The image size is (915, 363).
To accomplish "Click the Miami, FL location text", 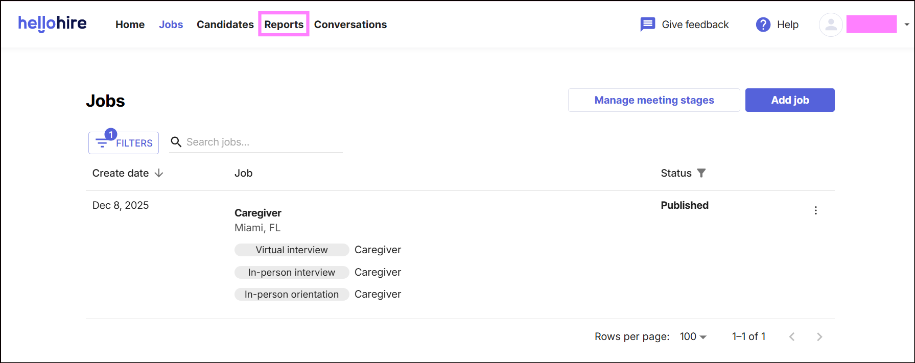I will pos(257,228).
